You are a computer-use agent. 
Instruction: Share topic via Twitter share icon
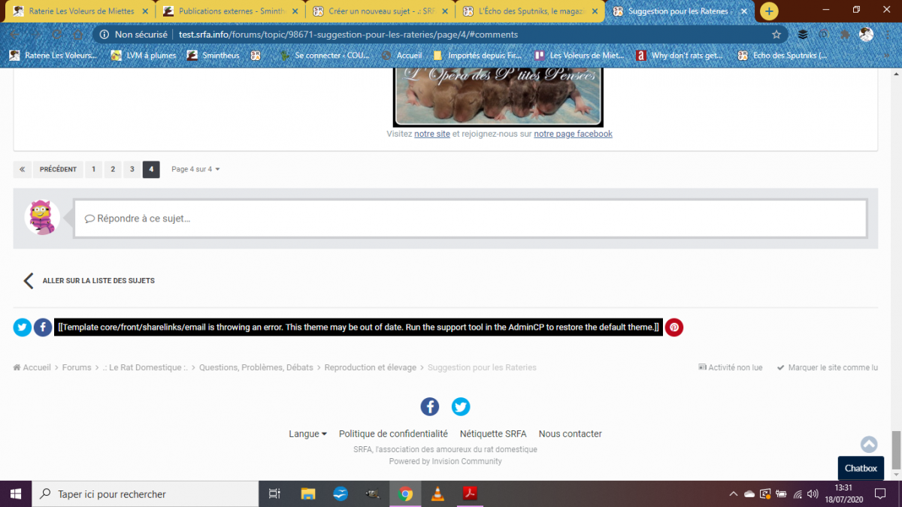(x=22, y=327)
